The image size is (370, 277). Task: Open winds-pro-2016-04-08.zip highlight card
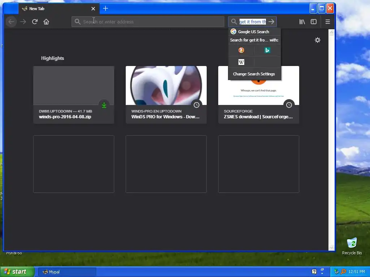point(74,95)
